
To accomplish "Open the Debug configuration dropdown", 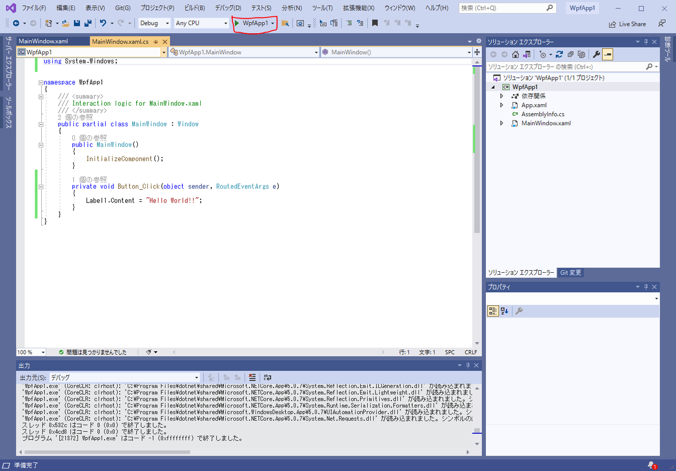I will (154, 23).
